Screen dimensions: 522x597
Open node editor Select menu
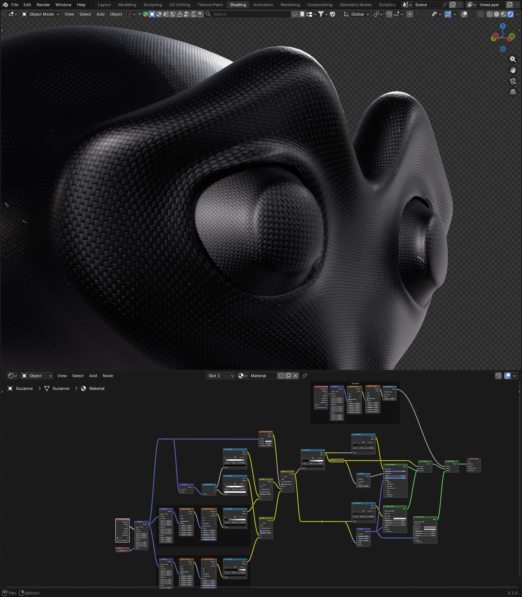78,376
